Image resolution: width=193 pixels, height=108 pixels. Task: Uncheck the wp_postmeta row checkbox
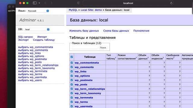point(72,80)
